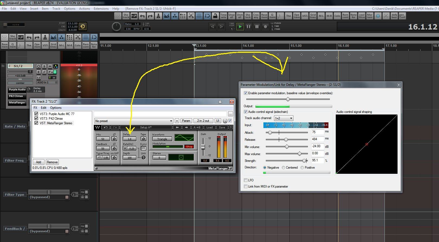Image resolution: width=439 pixels, height=242 pixels.
Task: Enable the LFO checkbox
Action: pos(246,180)
